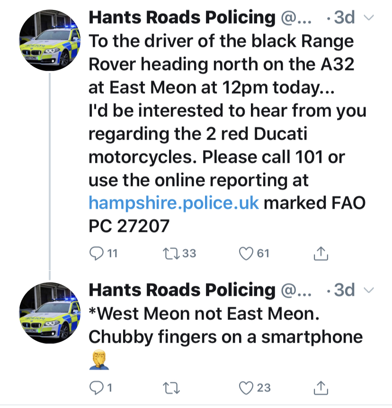Share the first tweet via share icon
This screenshot has height=408, width=392.
coord(321,253)
